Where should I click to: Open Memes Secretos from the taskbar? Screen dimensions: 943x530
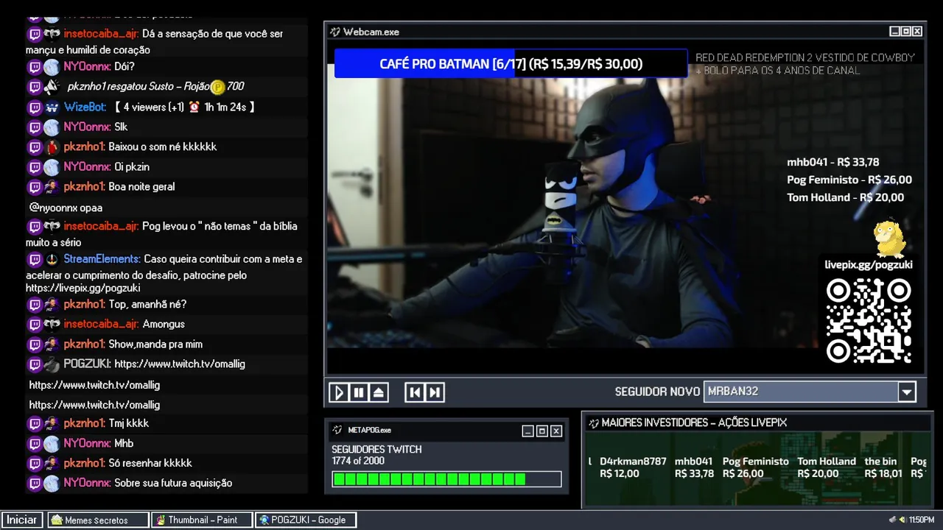[97, 520]
